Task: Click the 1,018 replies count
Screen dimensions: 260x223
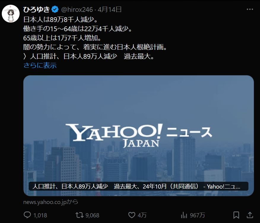Action: [40, 215]
